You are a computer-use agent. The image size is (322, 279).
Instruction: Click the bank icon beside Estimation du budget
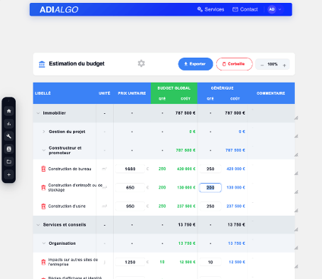[42, 64]
